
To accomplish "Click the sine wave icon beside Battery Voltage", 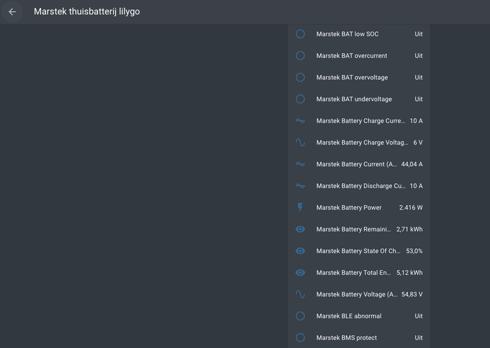I will point(300,294).
